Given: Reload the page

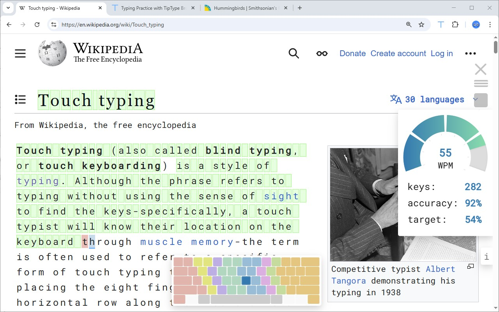Looking at the screenshot, I should coord(37,25).
